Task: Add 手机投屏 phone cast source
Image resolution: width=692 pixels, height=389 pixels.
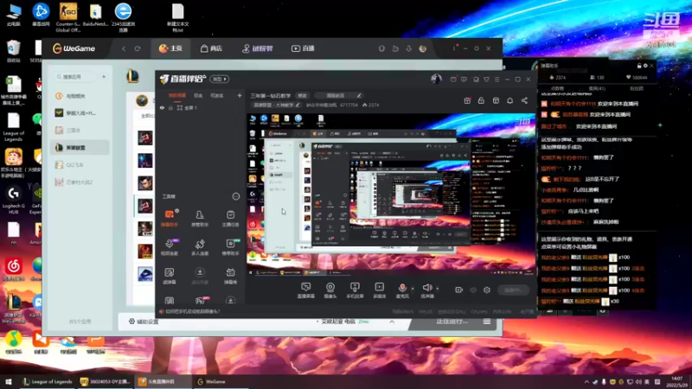Action: (x=355, y=290)
